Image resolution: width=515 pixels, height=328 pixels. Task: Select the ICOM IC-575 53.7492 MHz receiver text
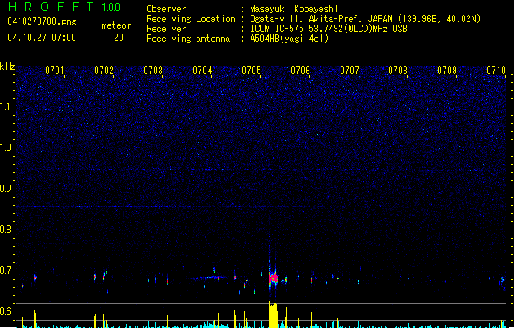(x=328, y=29)
